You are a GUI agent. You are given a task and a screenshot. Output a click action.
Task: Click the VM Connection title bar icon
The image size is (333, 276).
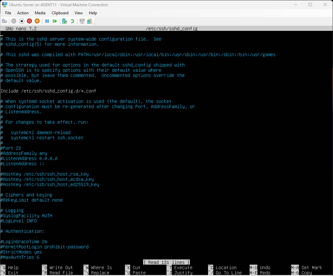click(5, 5)
